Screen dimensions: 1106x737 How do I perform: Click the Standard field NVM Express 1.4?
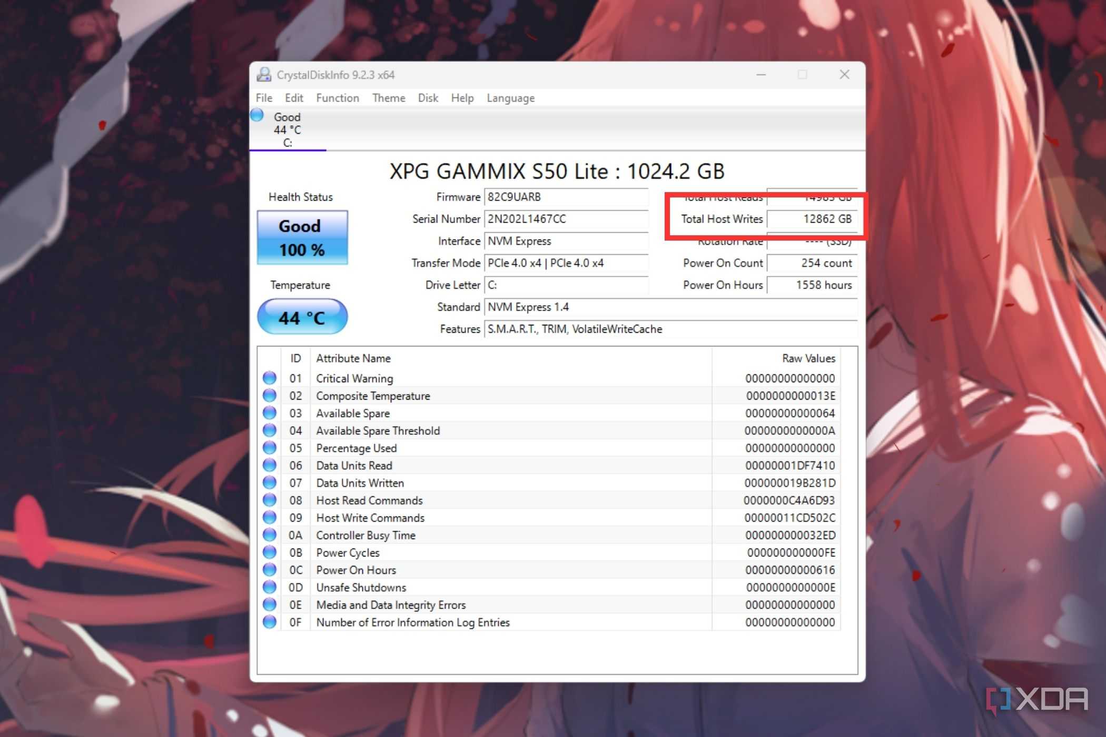pos(670,307)
